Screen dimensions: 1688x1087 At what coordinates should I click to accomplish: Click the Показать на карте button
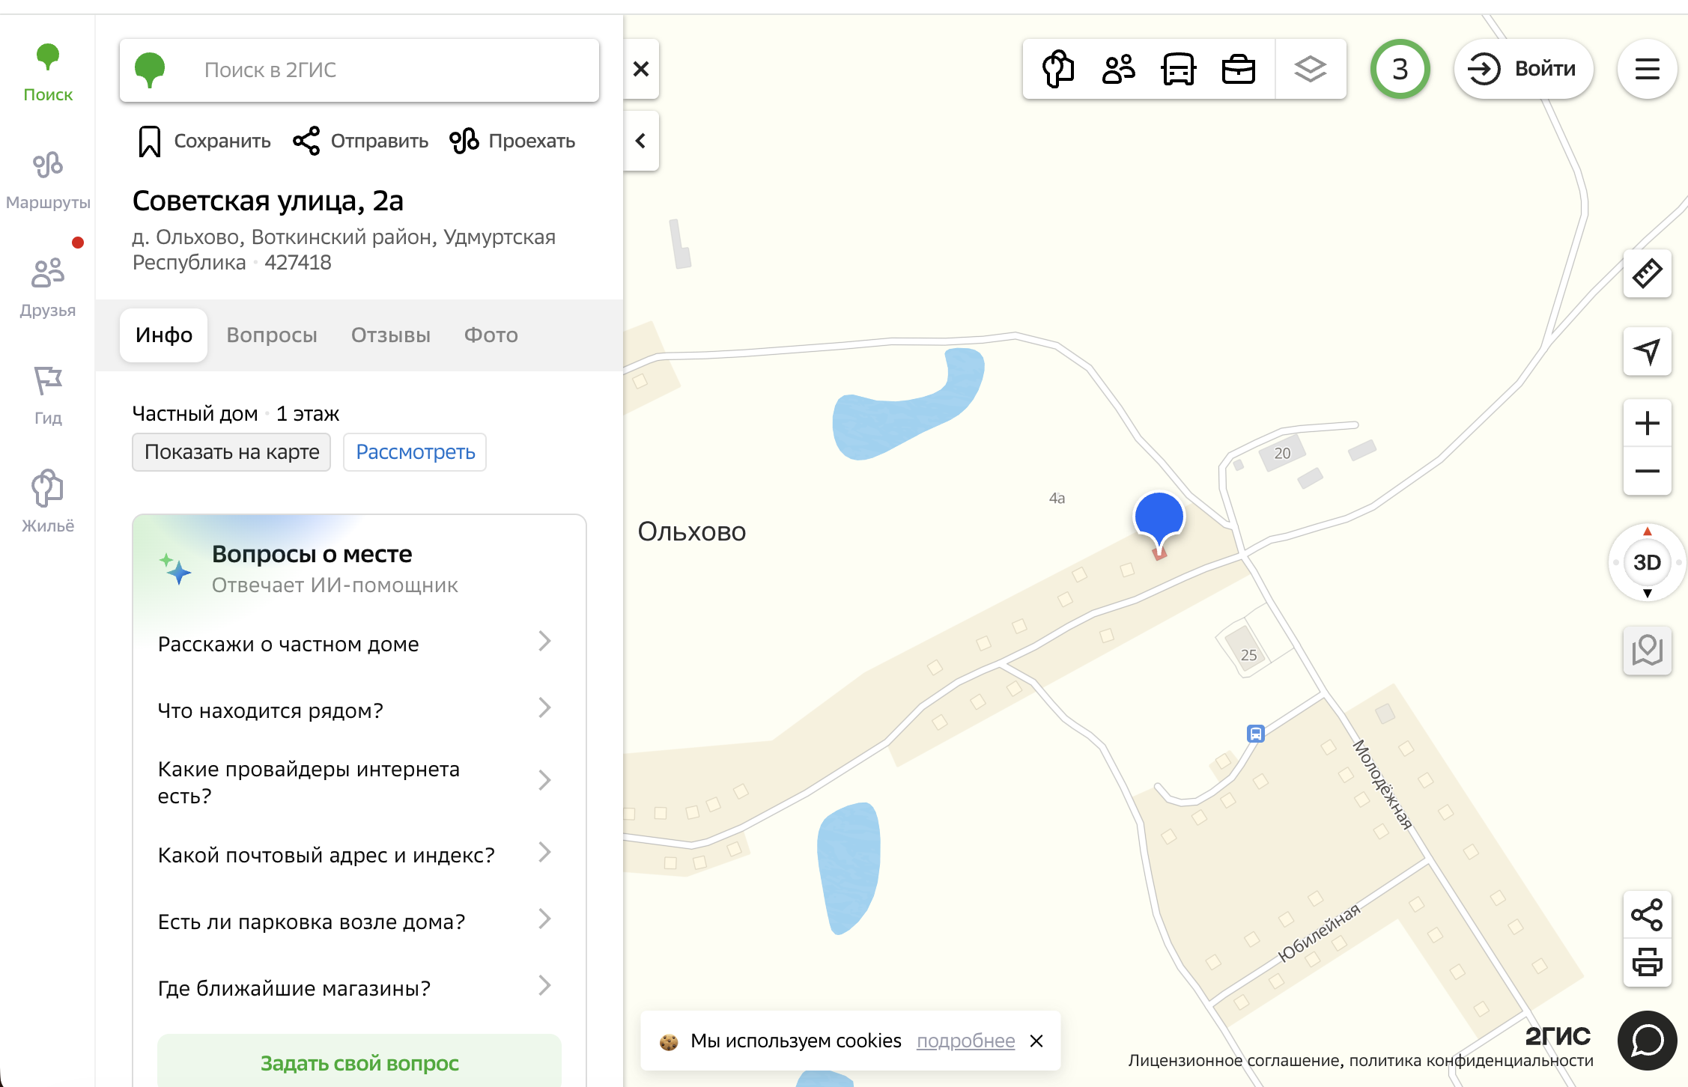[231, 452]
